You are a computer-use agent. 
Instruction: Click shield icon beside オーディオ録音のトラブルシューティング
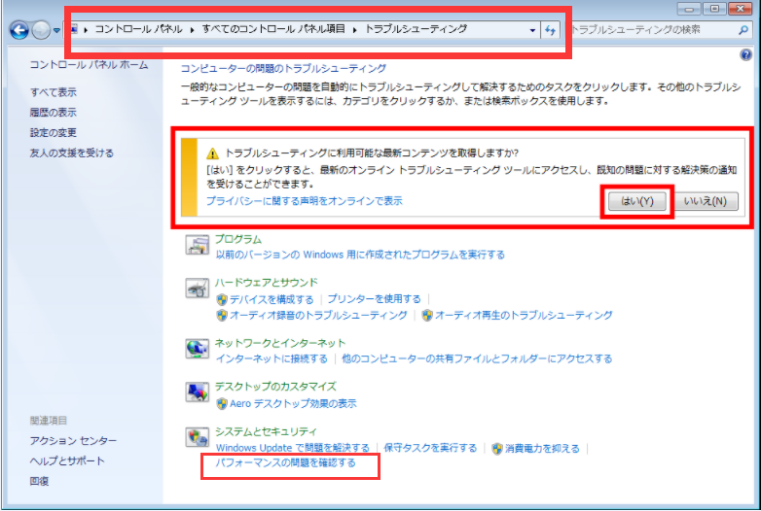[x=222, y=316]
